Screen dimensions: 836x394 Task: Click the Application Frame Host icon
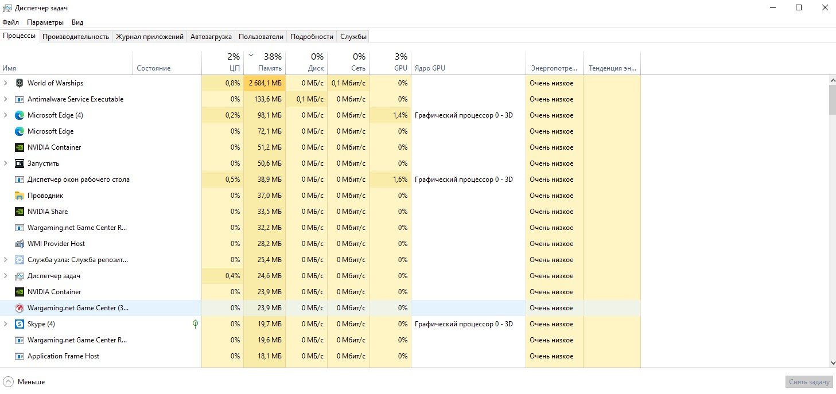[19, 356]
